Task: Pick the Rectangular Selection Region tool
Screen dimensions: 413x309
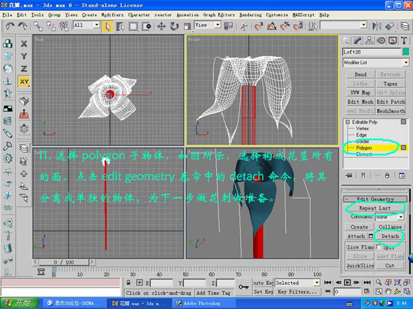Action: coord(133,26)
